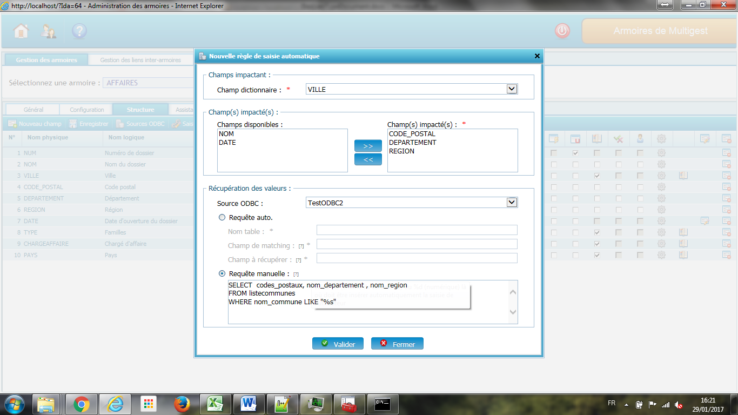Open Firefox from the taskbar
Image resolution: width=738 pixels, height=415 pixels.
pos(183,404)
